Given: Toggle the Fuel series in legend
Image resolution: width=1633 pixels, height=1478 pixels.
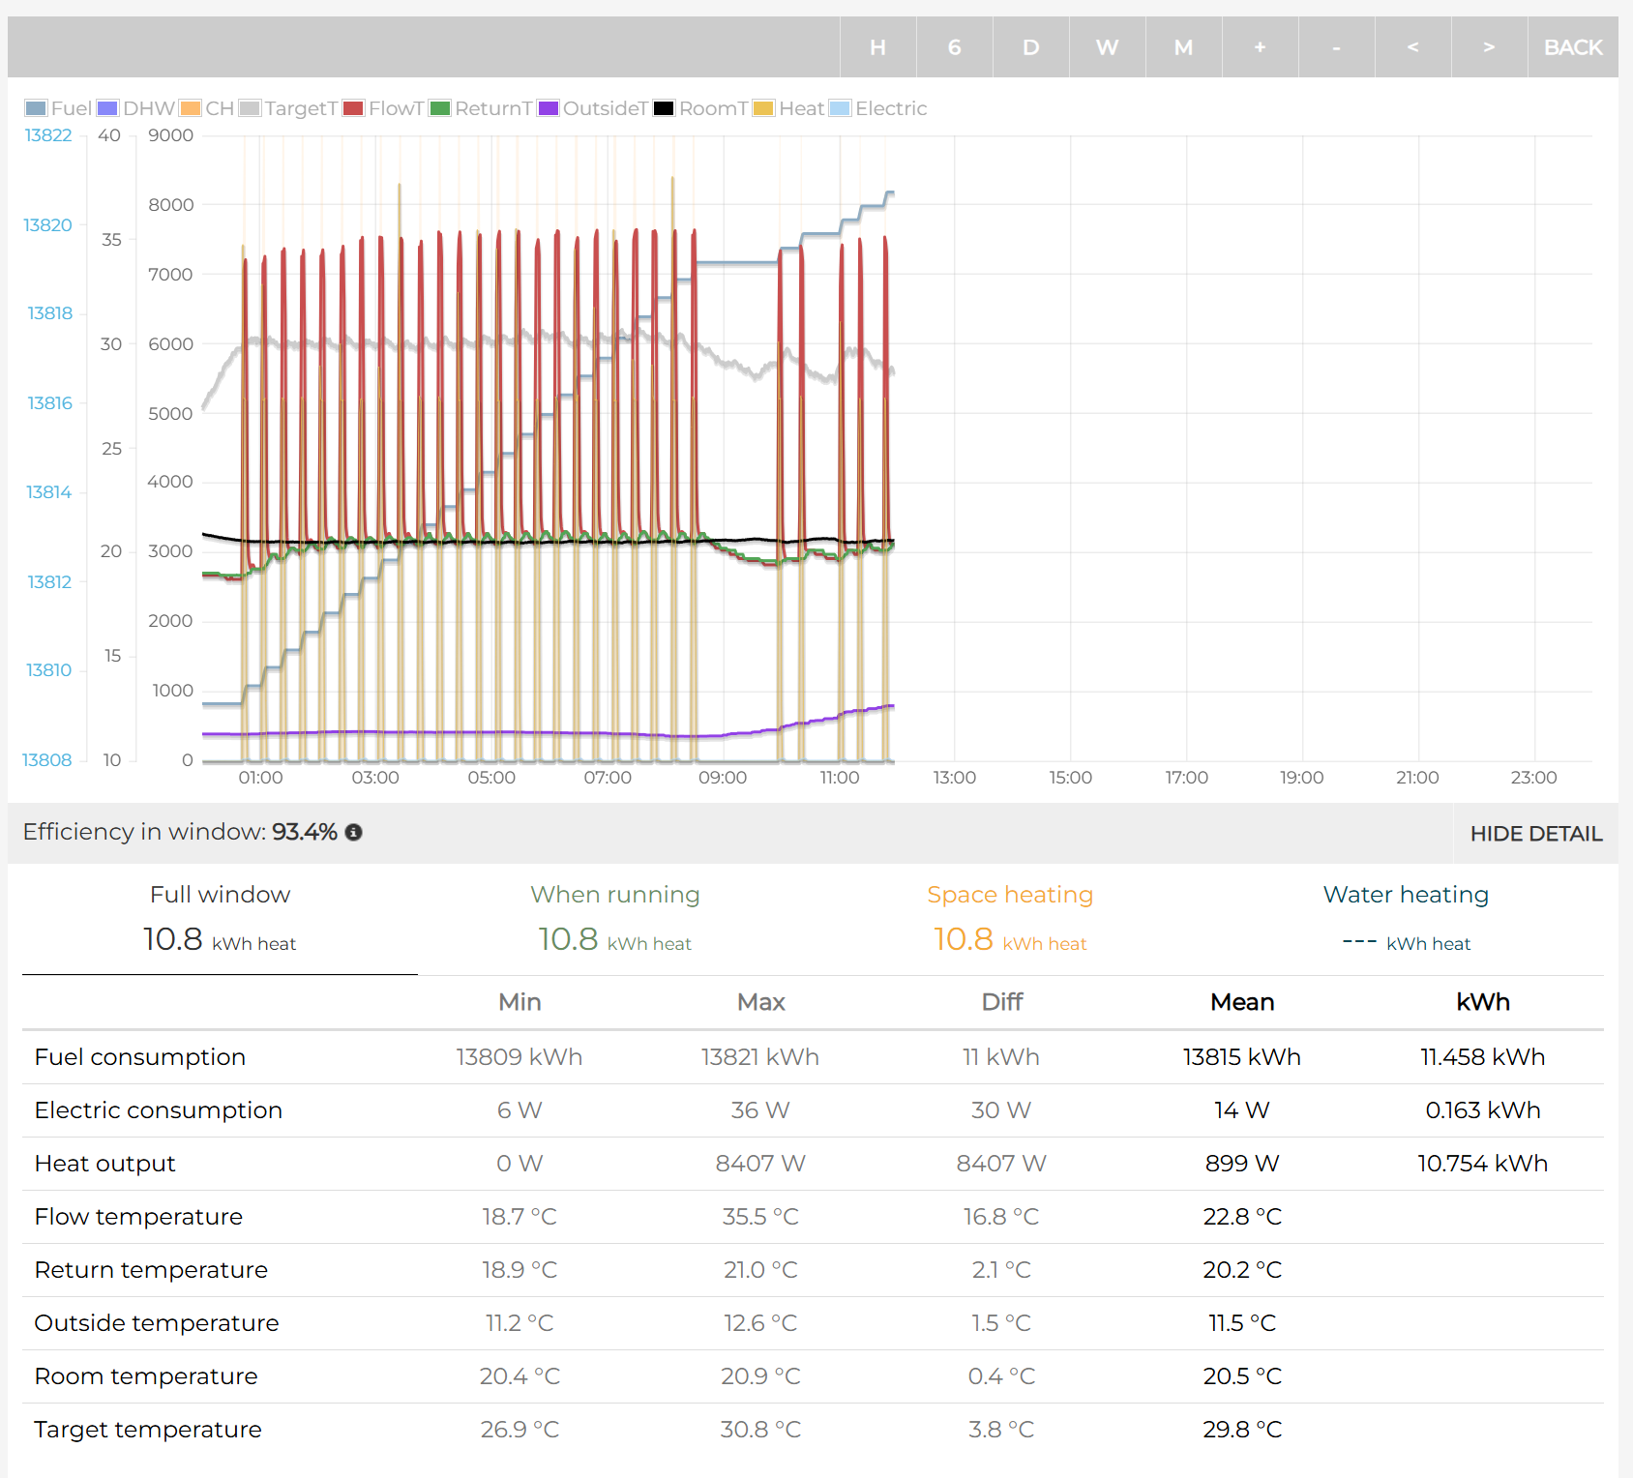Looking at the screenshot, I should click(58, 108).
